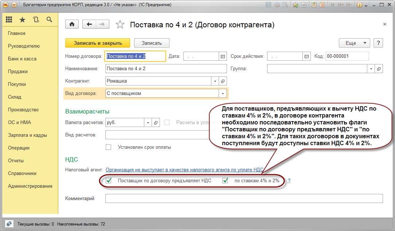Image resolution: width=395 pixels, height=231 pixels.
Task: Navigate back with left arrow
Action: point(89,24)
